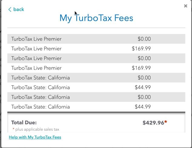Screen dimensions: 192x148
Task: Click the last $44.99 California amount
Action: 143,107
